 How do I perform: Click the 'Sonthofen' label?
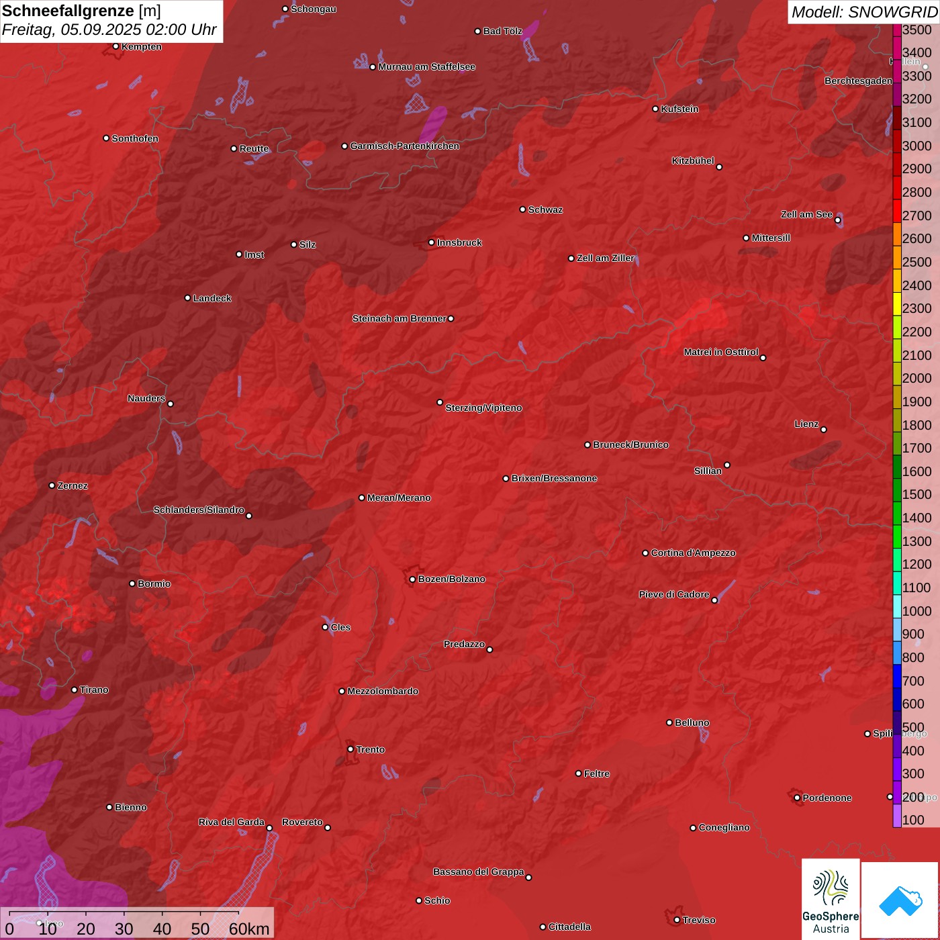pos(135,138)
